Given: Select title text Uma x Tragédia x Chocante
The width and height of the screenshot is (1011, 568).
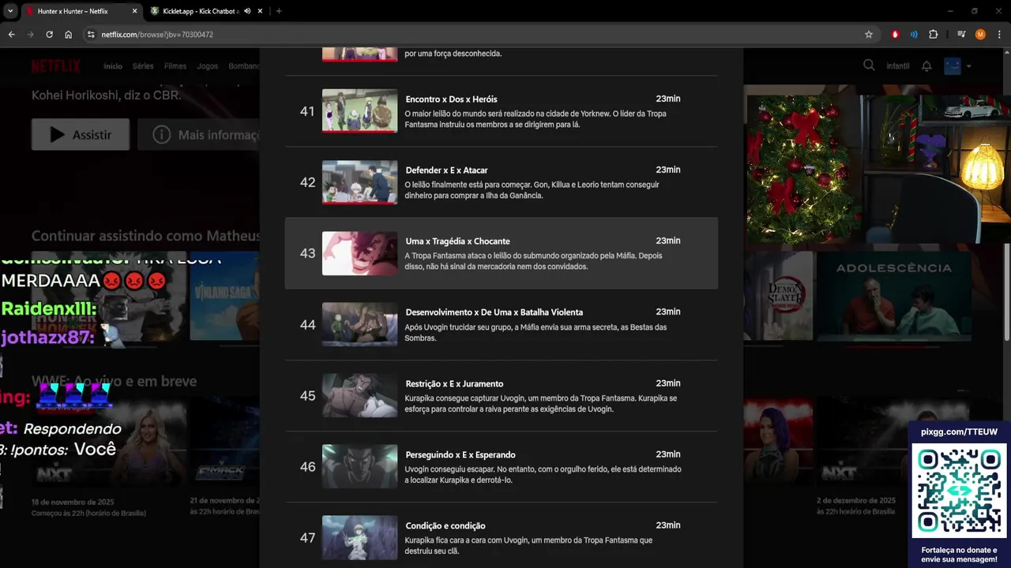Looking at the screenshot, I should click(x=457, y=241).
